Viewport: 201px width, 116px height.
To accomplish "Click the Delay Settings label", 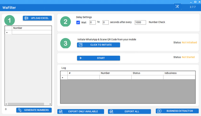I will pyautogui.click(x=84, y=17).
